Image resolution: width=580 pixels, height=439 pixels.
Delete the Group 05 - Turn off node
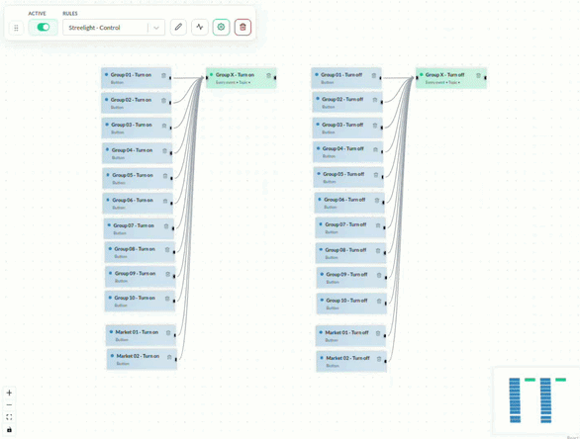pos(376,175)
